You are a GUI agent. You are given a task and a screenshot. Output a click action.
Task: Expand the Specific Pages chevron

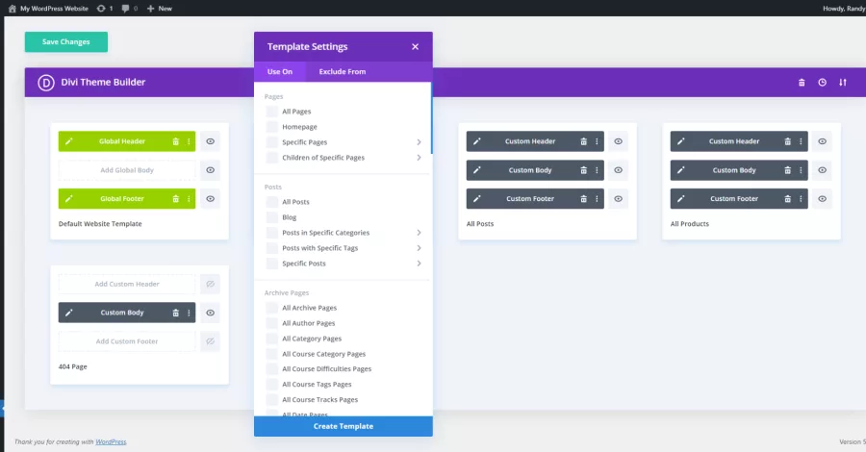(419, 142)
